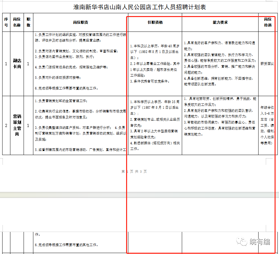
Task: Select the "营销策划主管岗" position name cell
Action: tap(17, 125)
